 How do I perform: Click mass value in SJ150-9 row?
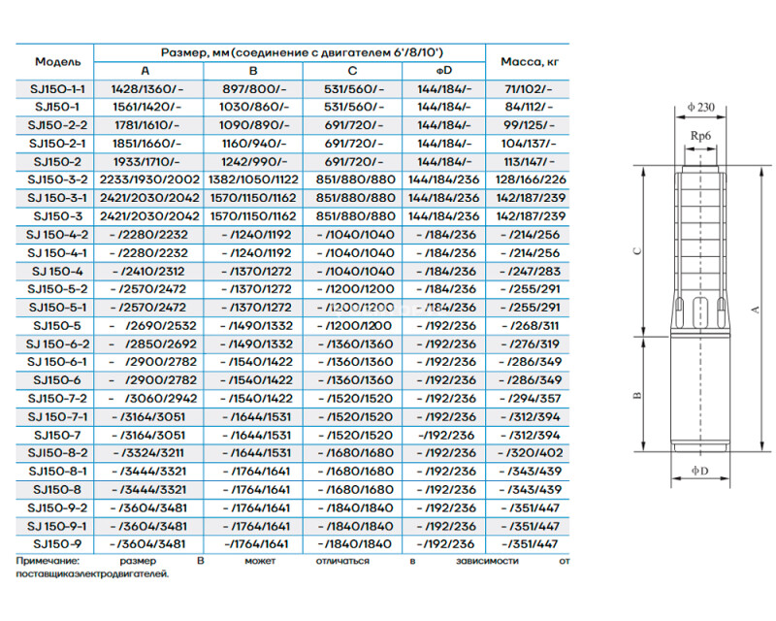pos(530,544)
